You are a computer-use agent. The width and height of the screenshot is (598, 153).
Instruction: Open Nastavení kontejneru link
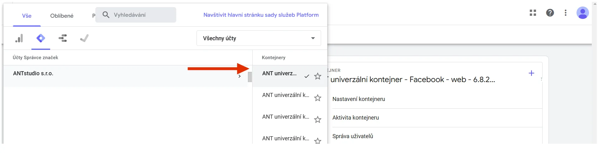click(359, 99)
